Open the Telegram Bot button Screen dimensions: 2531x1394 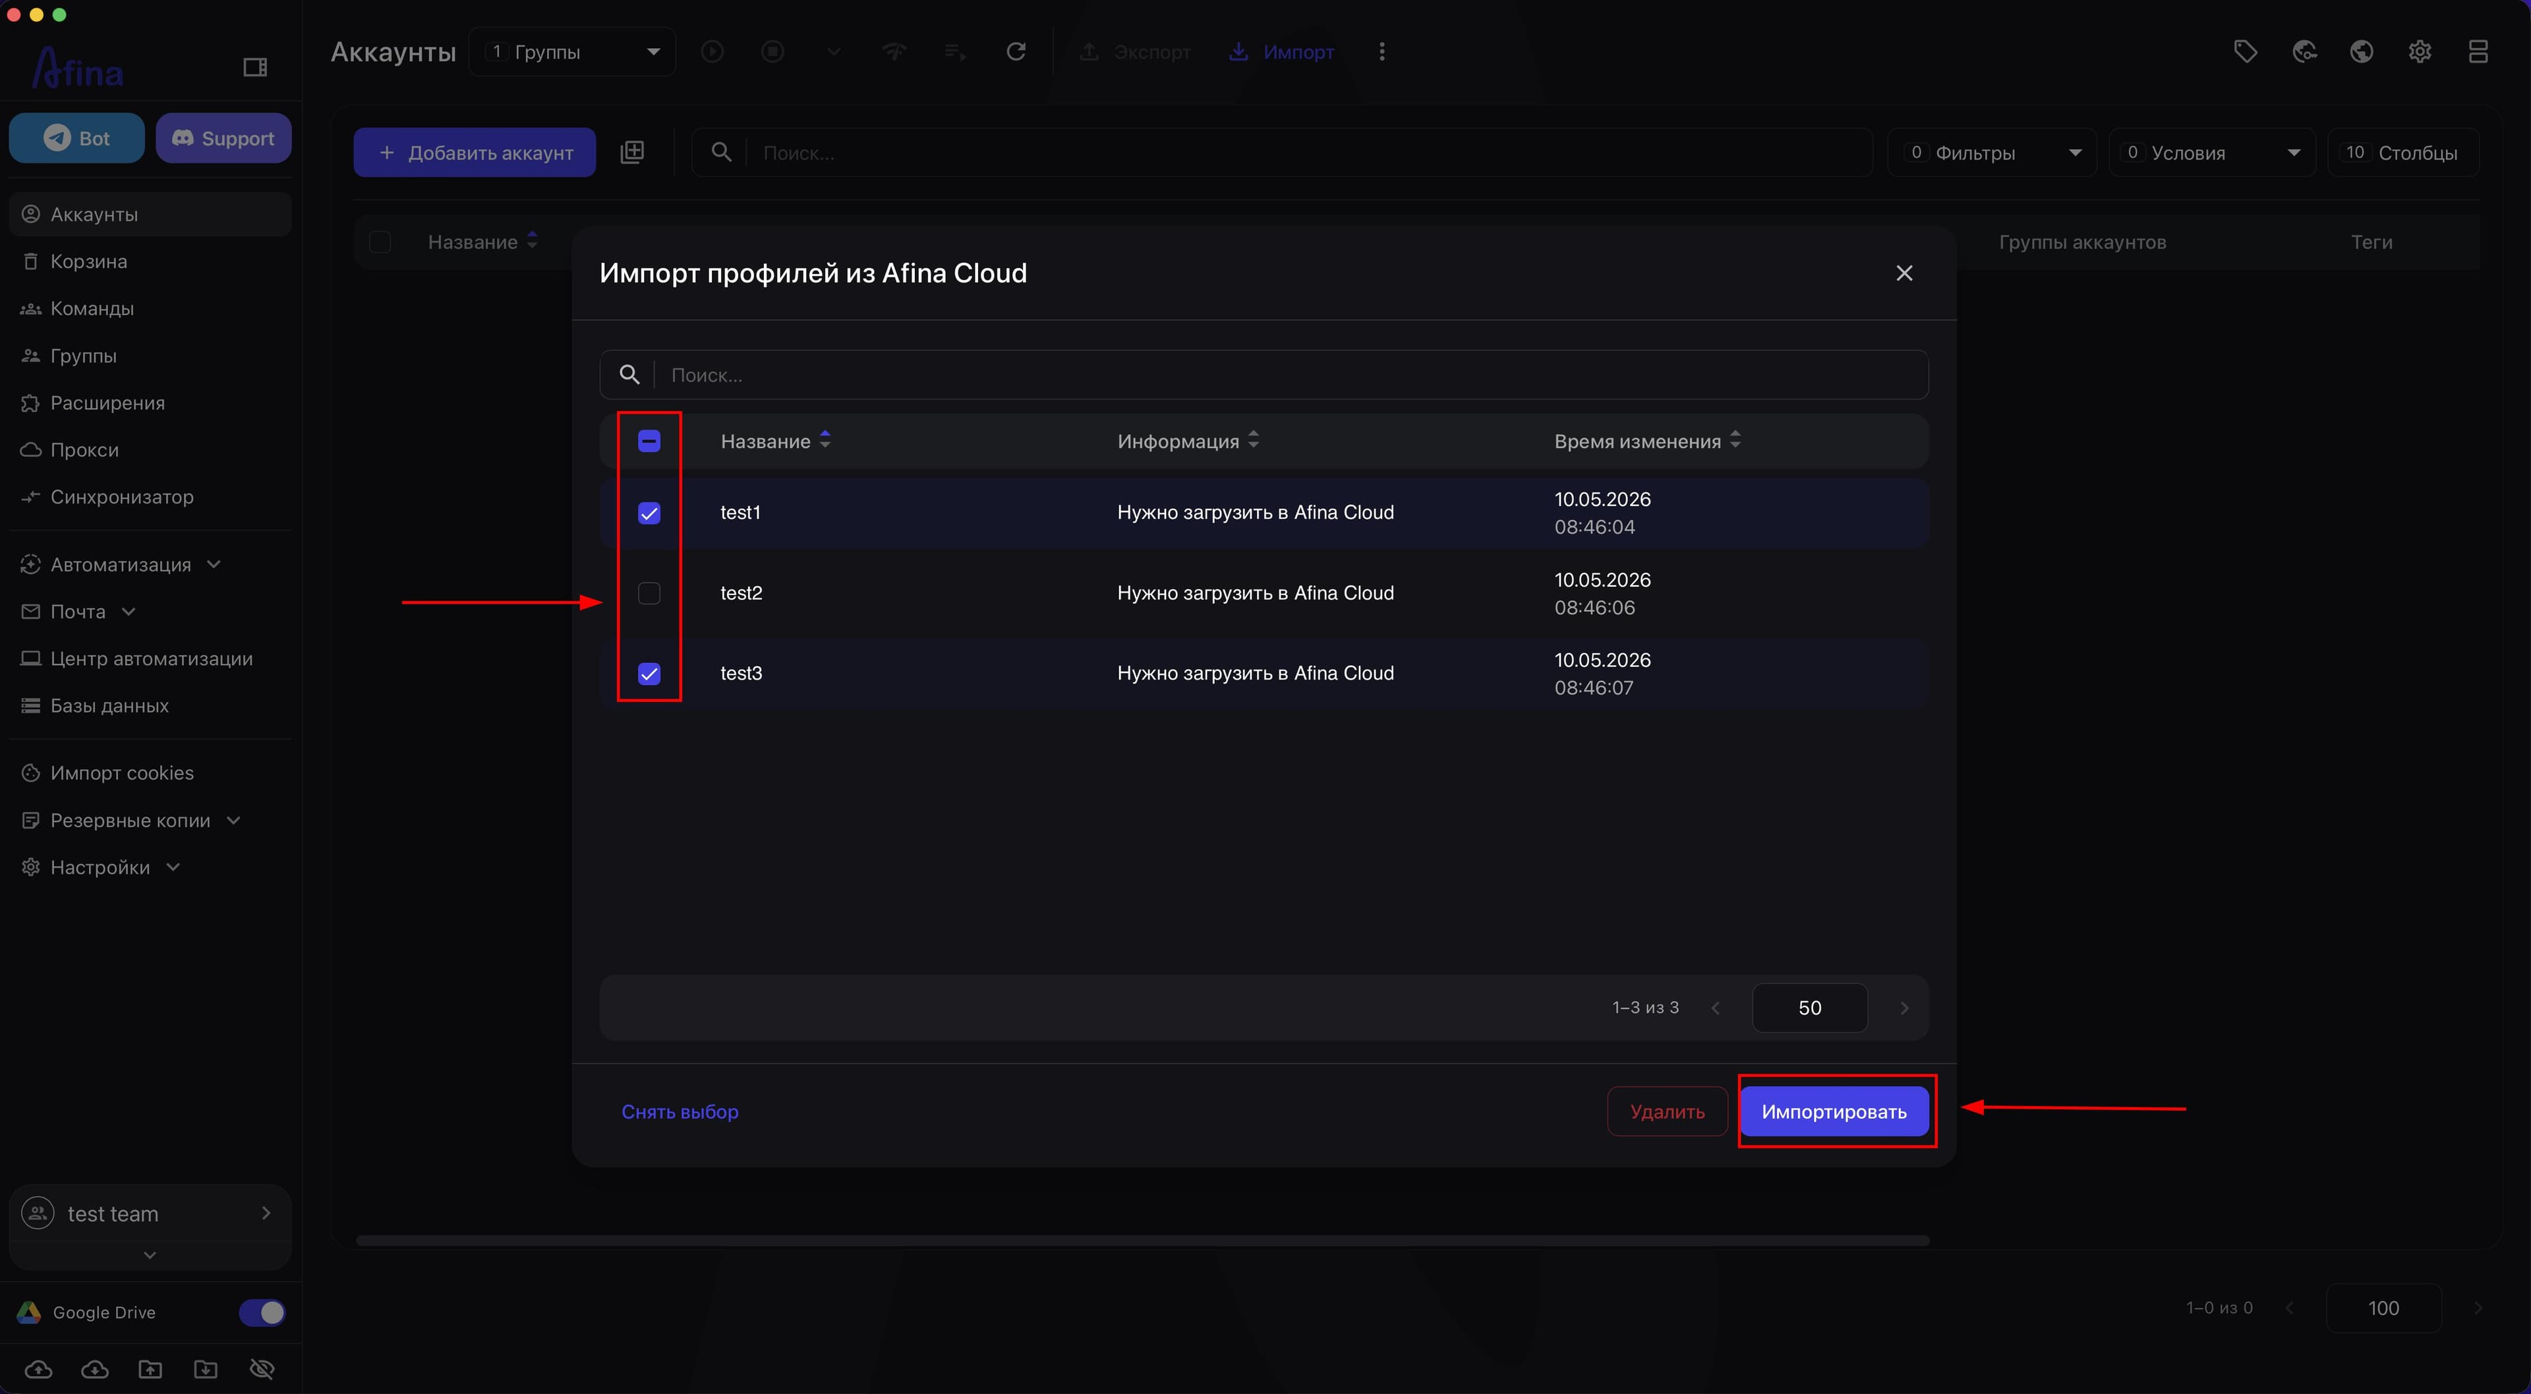pyautogui.click(x=76, y=138)
